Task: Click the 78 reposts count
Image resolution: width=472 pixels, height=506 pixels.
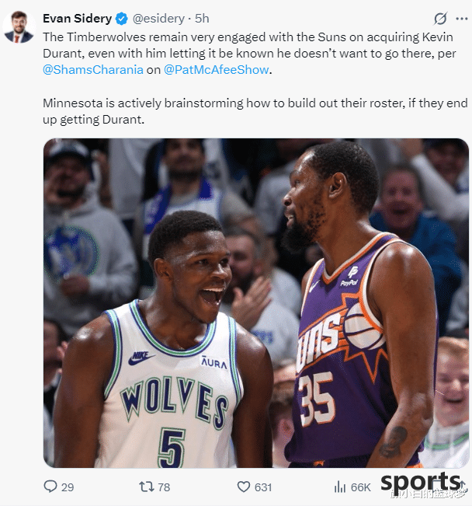Action: click(x=164, y=487)
